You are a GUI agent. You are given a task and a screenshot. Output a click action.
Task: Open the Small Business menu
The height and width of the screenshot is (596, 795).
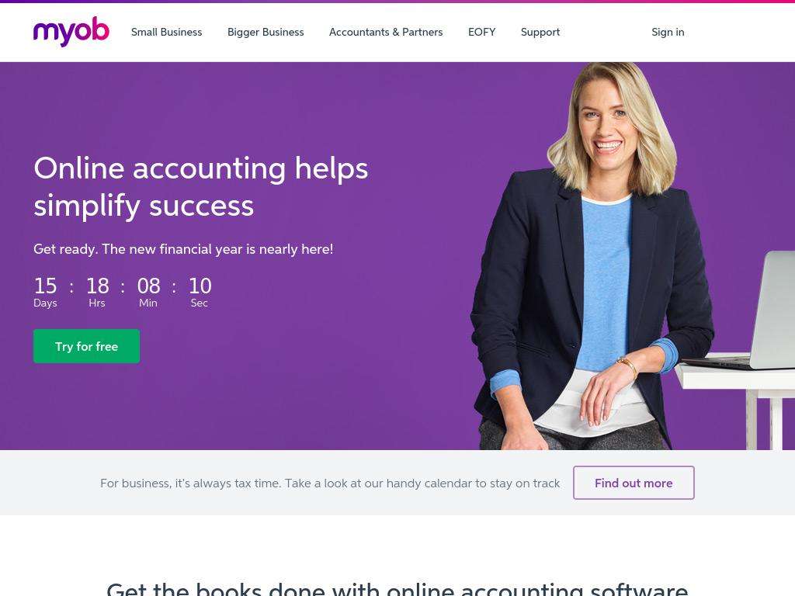(x=166, y=32)
